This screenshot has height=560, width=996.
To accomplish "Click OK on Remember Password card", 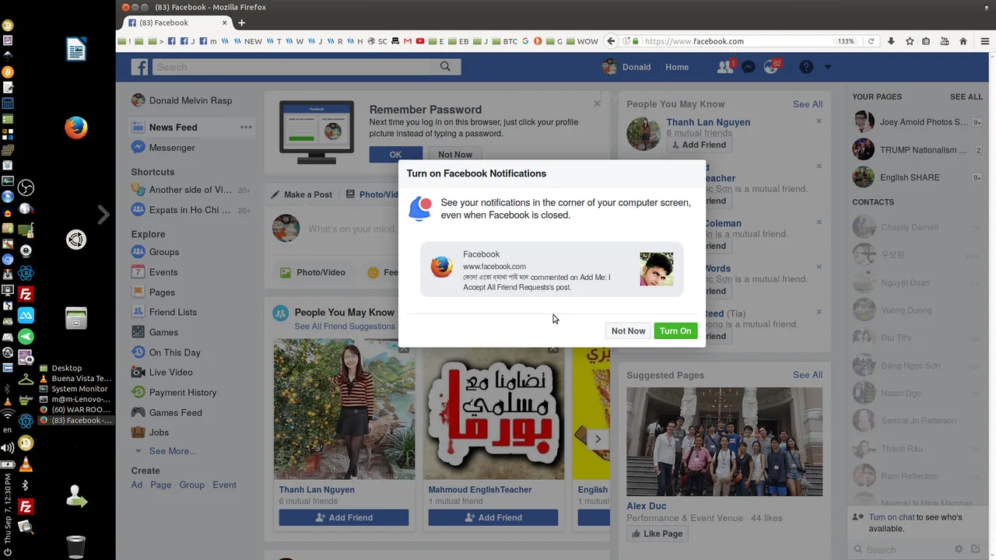I will pyautogui.click(x=395, y=154).
